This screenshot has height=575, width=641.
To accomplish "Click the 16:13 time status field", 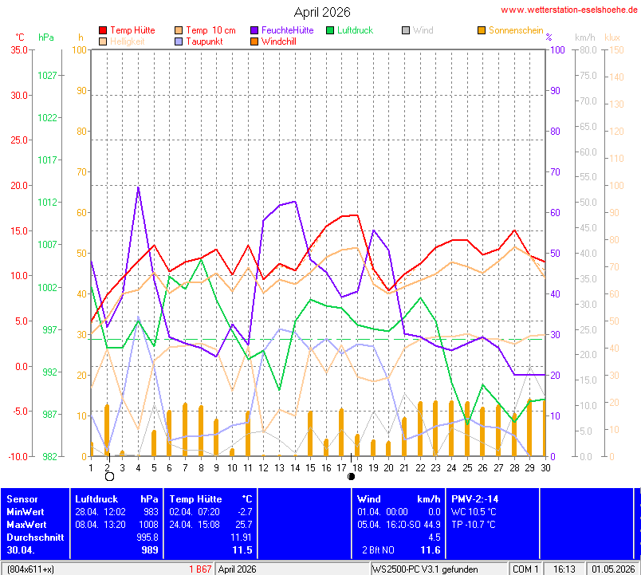I will 564,569.
